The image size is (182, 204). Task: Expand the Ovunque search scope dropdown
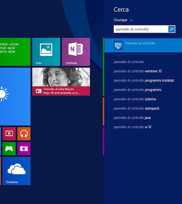point(123,20)
